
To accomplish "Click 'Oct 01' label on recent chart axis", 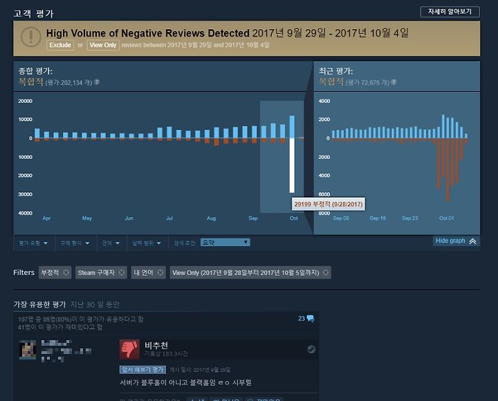I will click(446, 218).
